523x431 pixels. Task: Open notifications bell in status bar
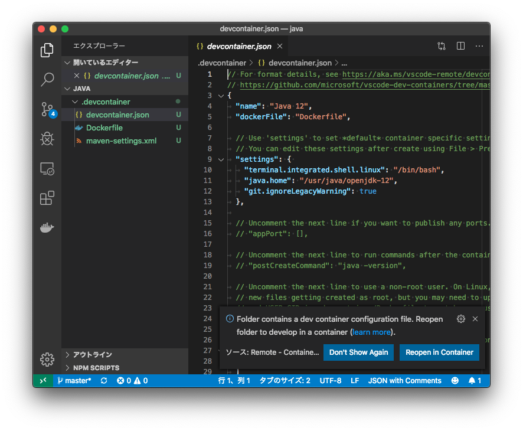click(475, 381)
